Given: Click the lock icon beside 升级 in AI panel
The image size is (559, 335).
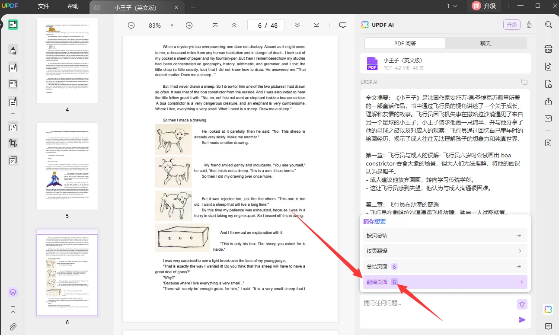Looking at the screenshot, I should [529, 25].
